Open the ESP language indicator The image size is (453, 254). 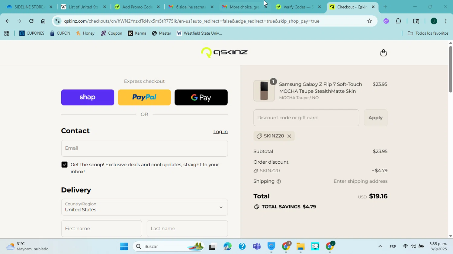(393, 246)
